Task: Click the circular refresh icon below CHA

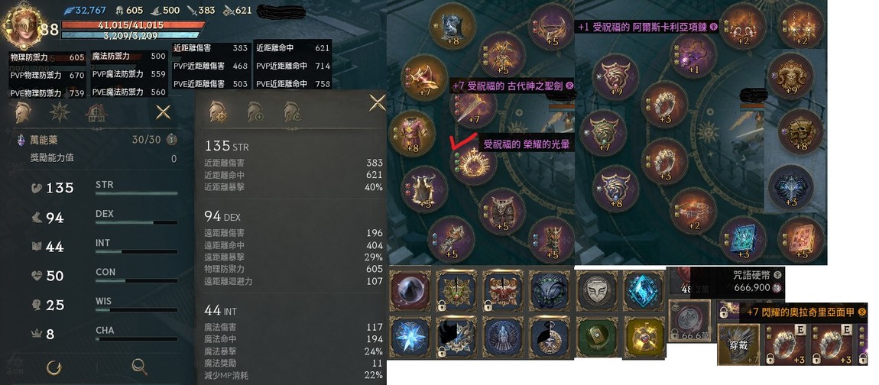Action: (54, 367)
